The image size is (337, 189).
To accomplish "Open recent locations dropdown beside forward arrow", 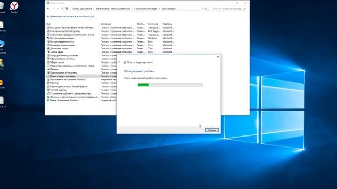I will click(58, 9).
